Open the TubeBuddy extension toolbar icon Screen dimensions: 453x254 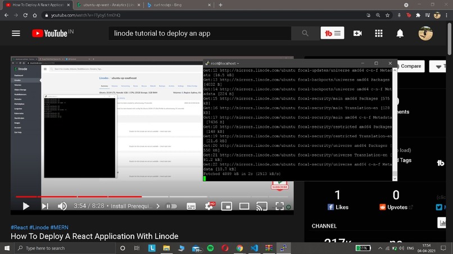[x=409, y=15]
